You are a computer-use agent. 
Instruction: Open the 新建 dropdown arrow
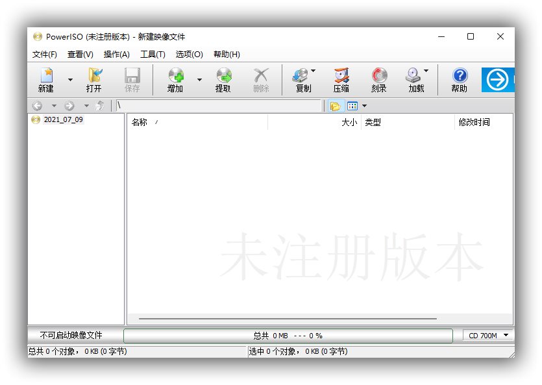(70, 80)
